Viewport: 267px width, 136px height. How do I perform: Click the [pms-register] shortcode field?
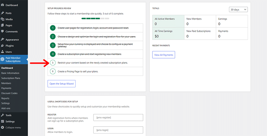[x=118, y=117]
